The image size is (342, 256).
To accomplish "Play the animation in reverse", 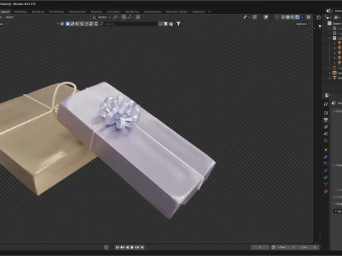I will coord(128,247).
